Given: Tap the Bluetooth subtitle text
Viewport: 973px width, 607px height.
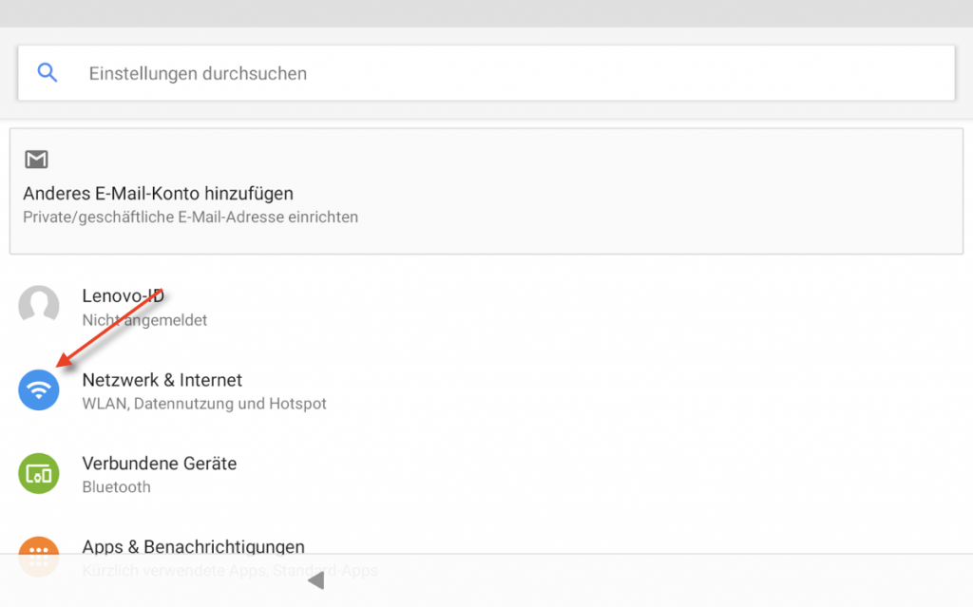Looking at the screenshot, I should pos(116,487).
